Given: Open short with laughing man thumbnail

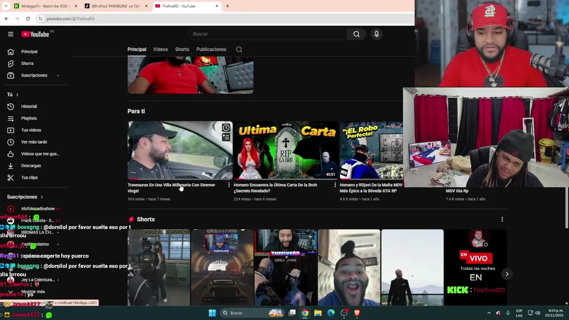Looking at the screenshot, I should [x=349, y=268].
